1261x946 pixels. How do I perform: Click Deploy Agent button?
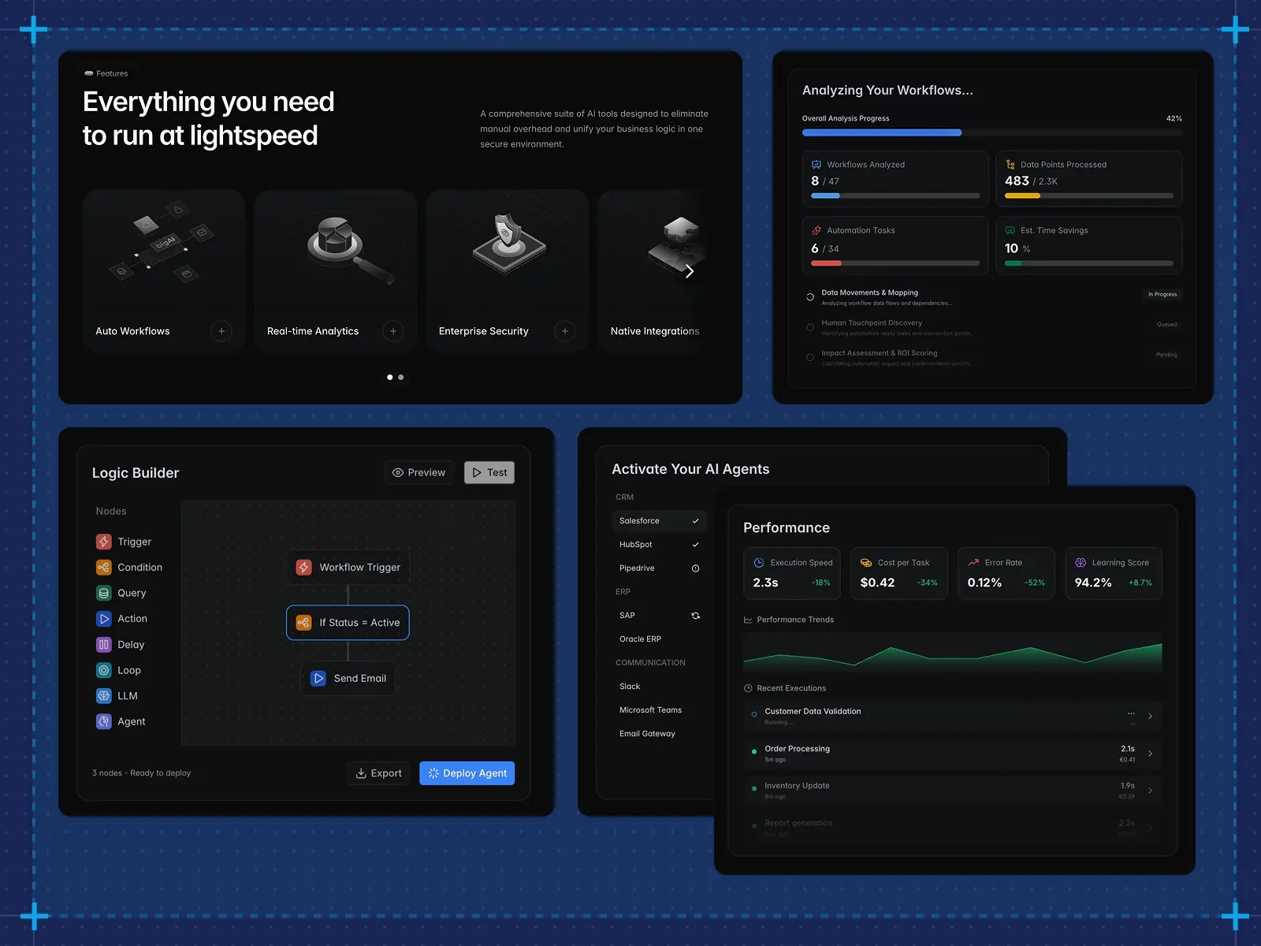(467, 773)
